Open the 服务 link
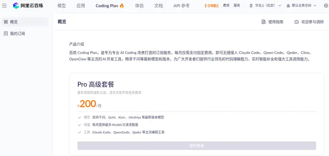 click(x=237, y=6)
